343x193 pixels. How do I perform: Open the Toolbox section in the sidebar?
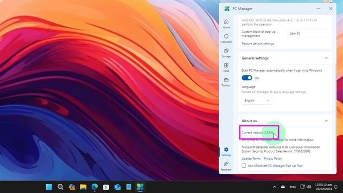click(226, 82)
